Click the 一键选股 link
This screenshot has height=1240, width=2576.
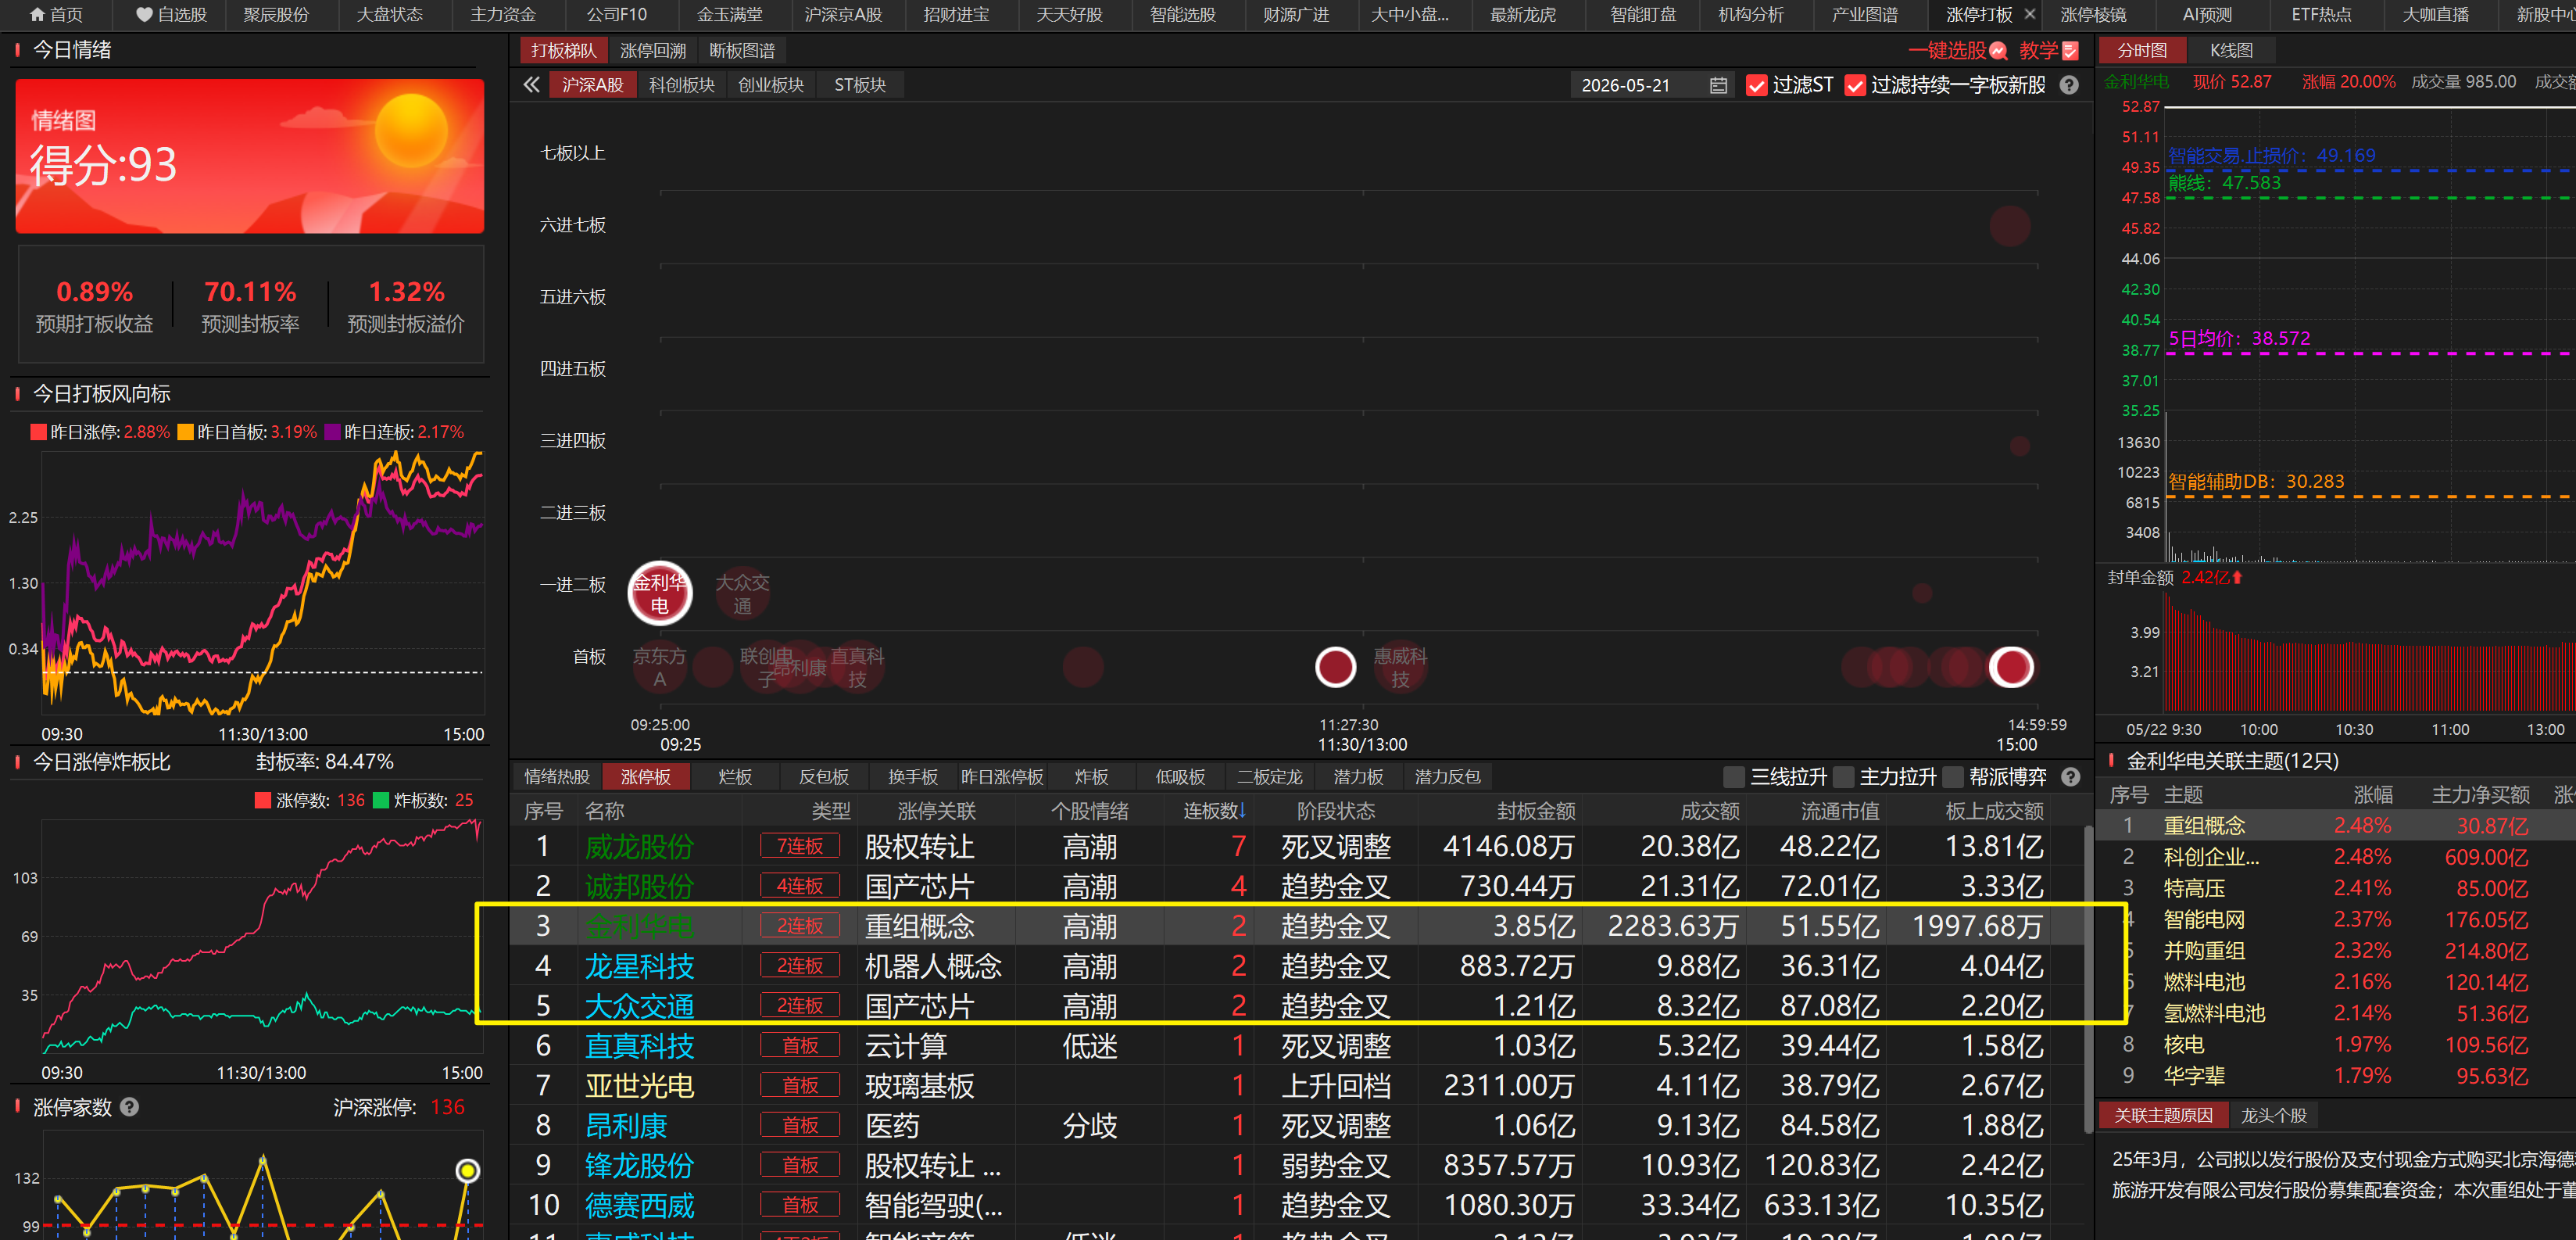coord(1946,51)
